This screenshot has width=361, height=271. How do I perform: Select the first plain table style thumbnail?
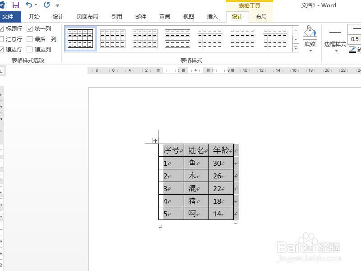79,38
